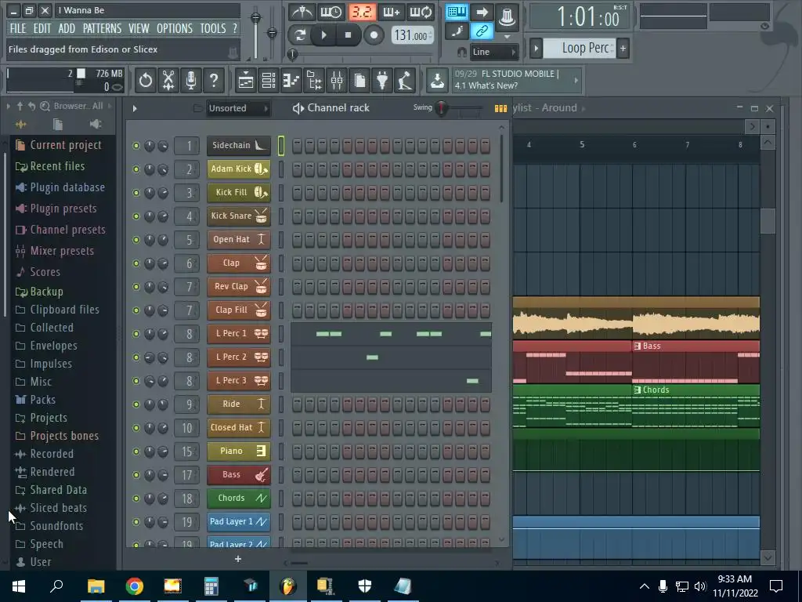
Task: Toggle the multilink to controllers link icon
Action: tap(482, 31)
